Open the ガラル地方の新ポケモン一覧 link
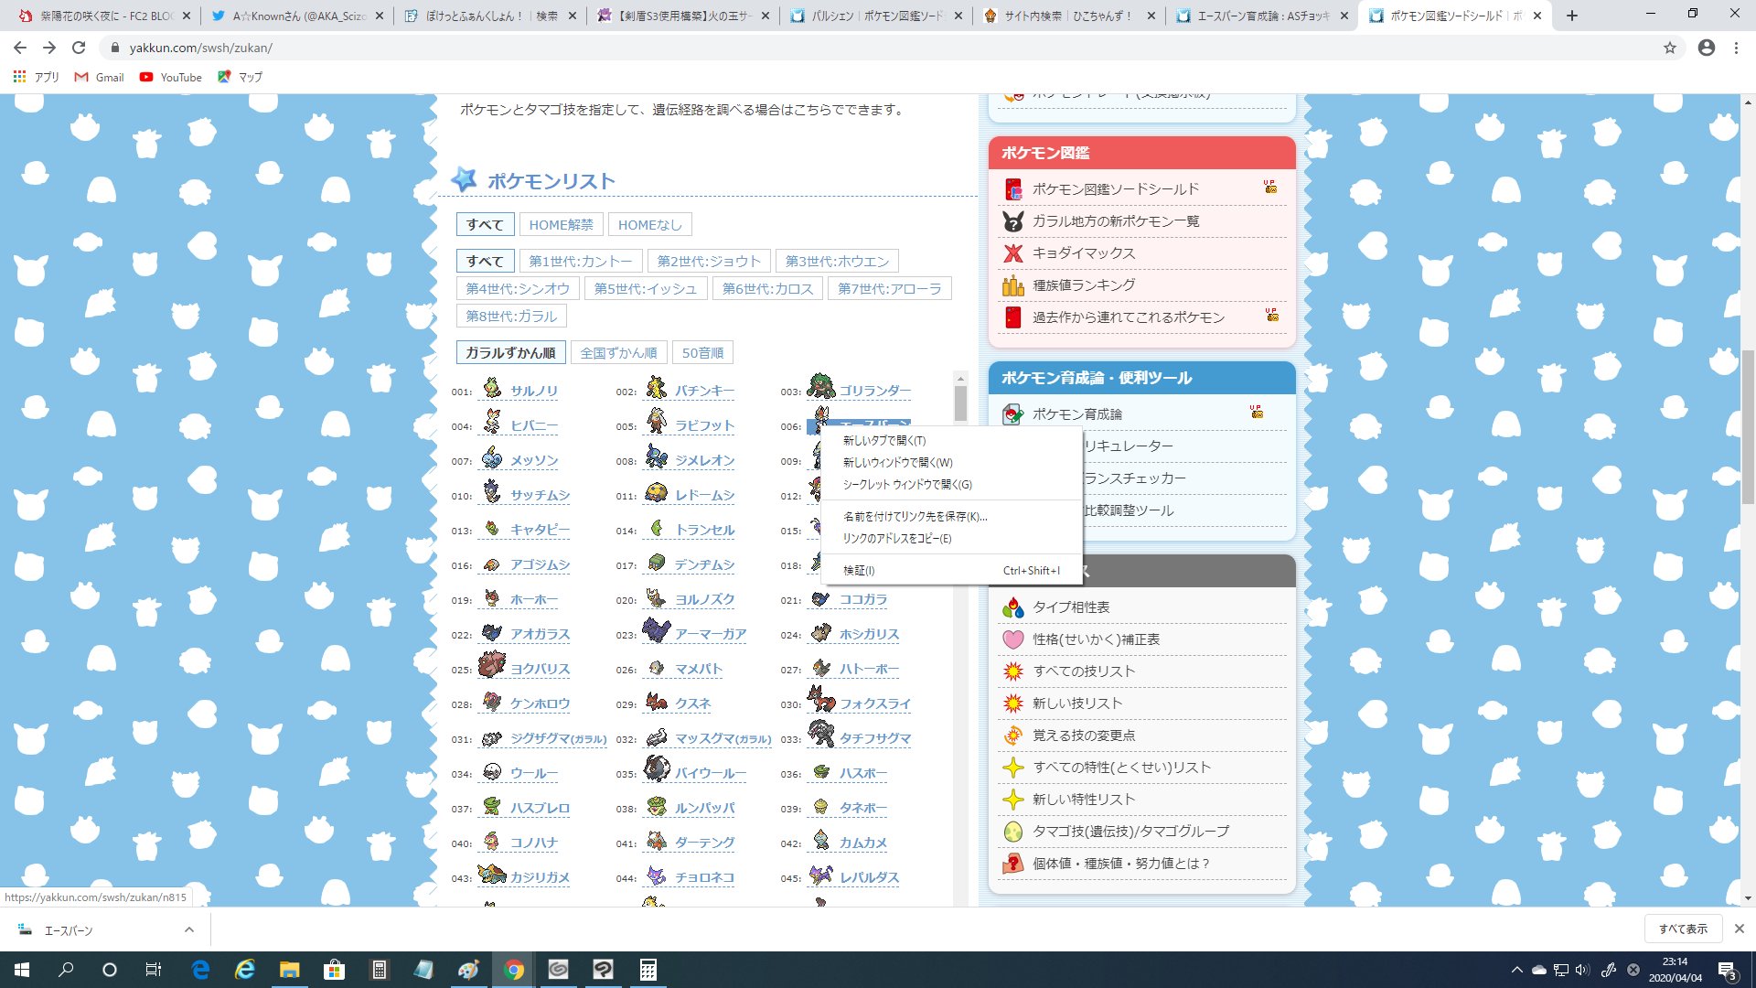The image size is (1756, 988). pos(1116,221)
